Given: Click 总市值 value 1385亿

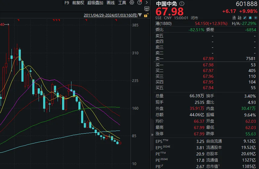Looking at the screenshot, I should (249, 167).
